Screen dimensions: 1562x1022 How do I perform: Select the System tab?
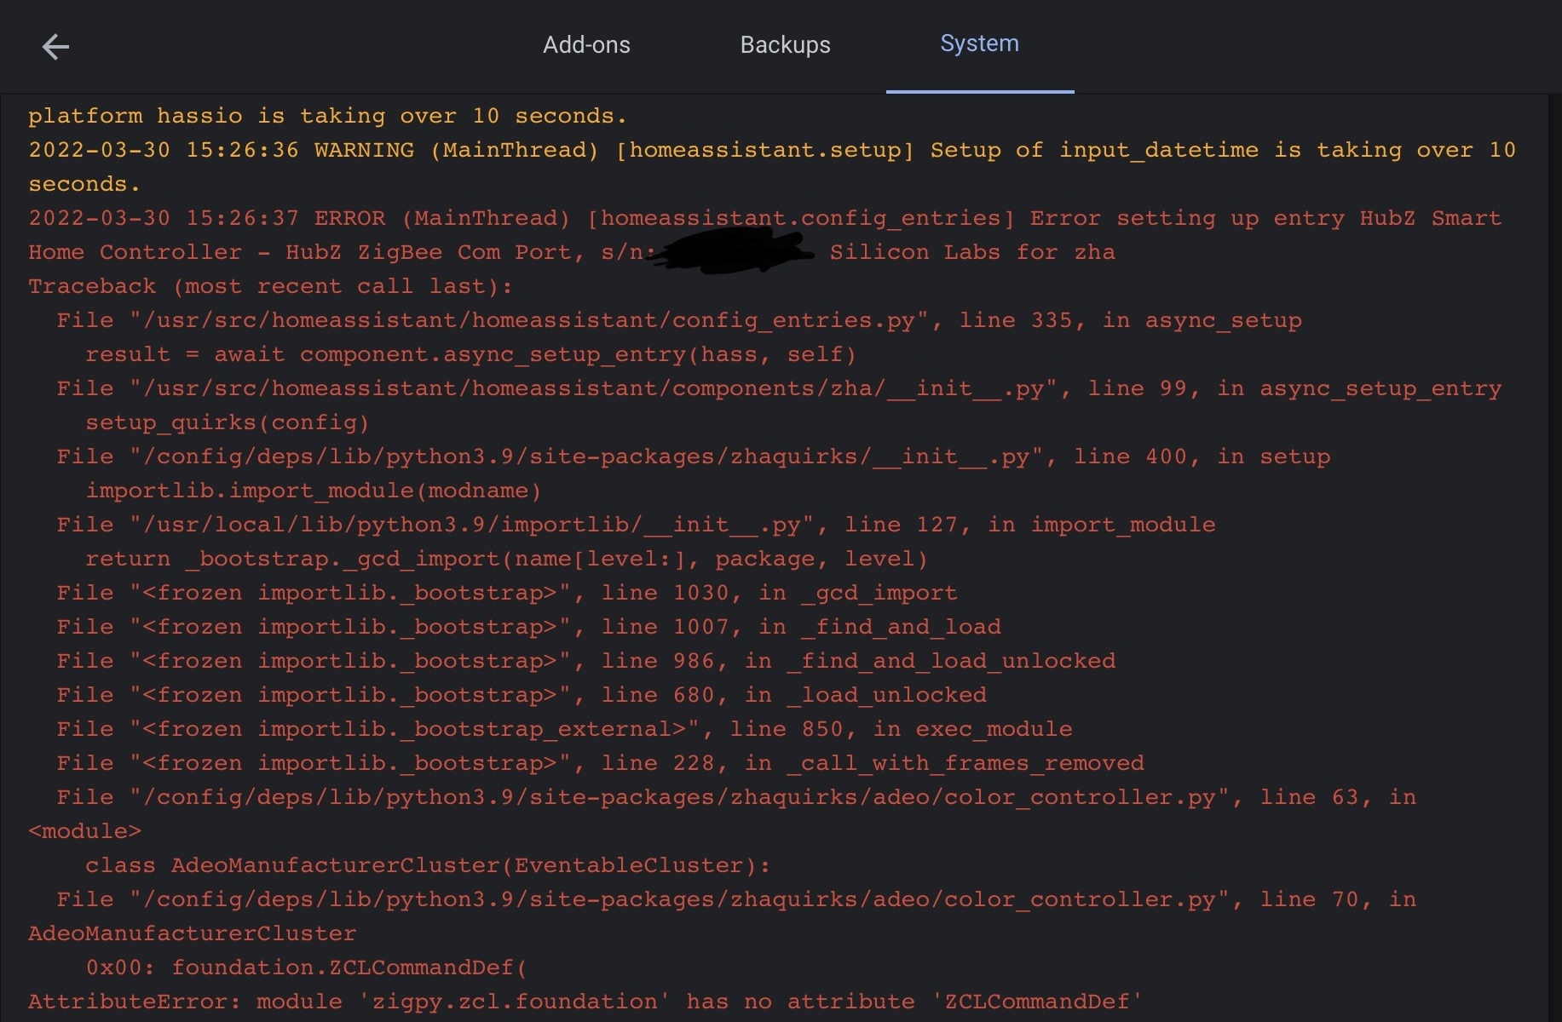pos(979,43)
